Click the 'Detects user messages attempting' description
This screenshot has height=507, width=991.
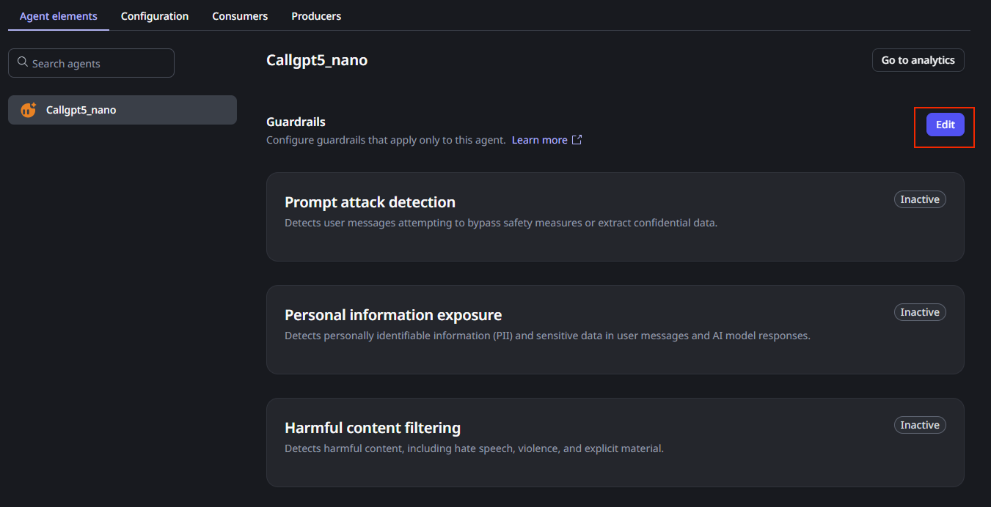point(501,223)
